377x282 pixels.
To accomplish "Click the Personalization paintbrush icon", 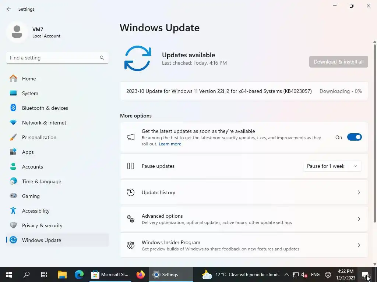I will coord(13,137).
